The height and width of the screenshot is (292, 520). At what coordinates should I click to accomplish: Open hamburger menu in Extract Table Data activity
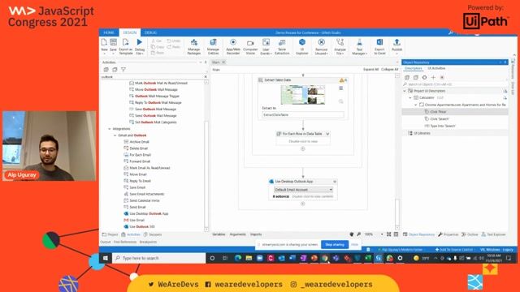[341, 88]
